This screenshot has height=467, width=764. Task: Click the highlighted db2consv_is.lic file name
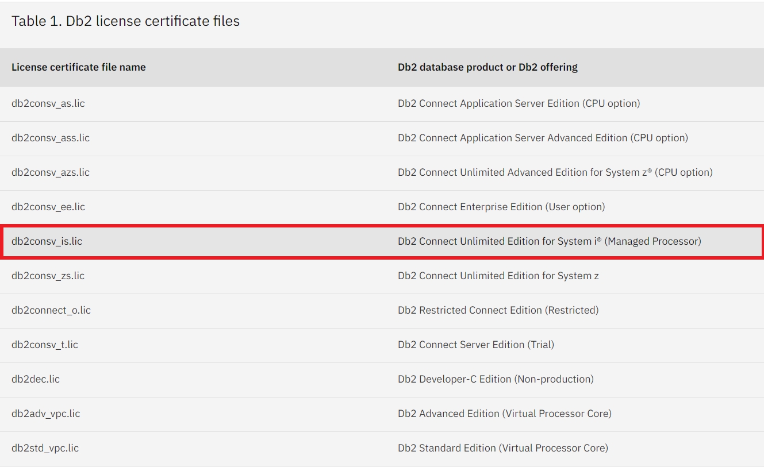47,241
